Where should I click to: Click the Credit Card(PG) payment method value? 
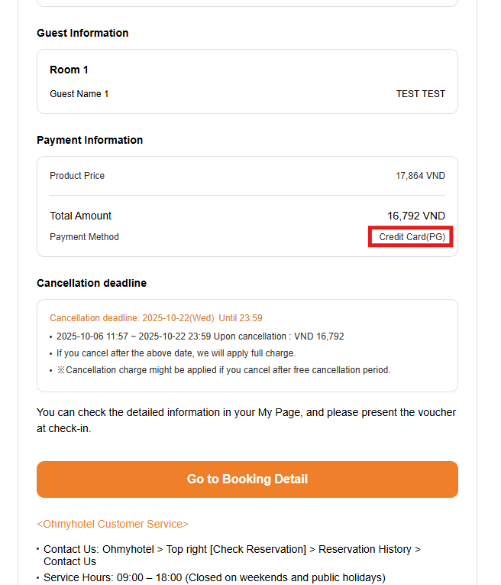click(412, 237)
